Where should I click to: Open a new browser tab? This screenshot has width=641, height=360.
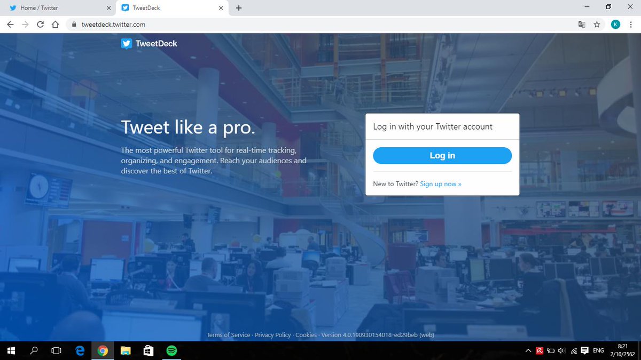(x=239, y=8)
